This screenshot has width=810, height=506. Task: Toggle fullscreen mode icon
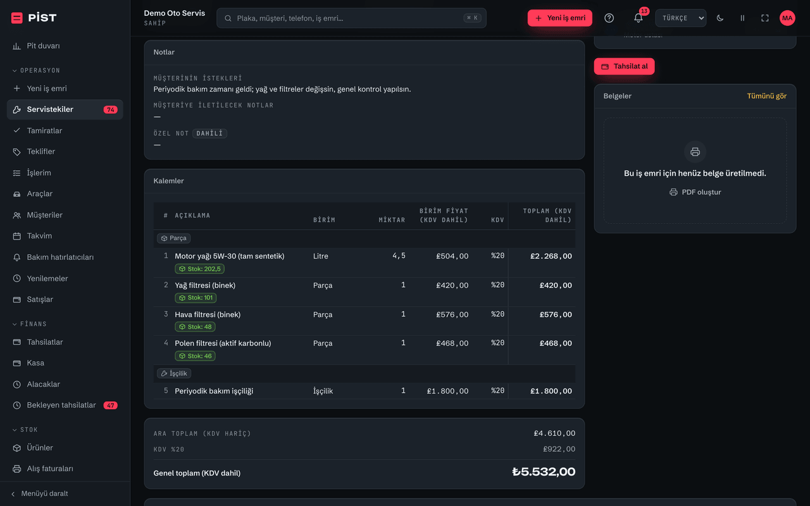click(765, 18)
